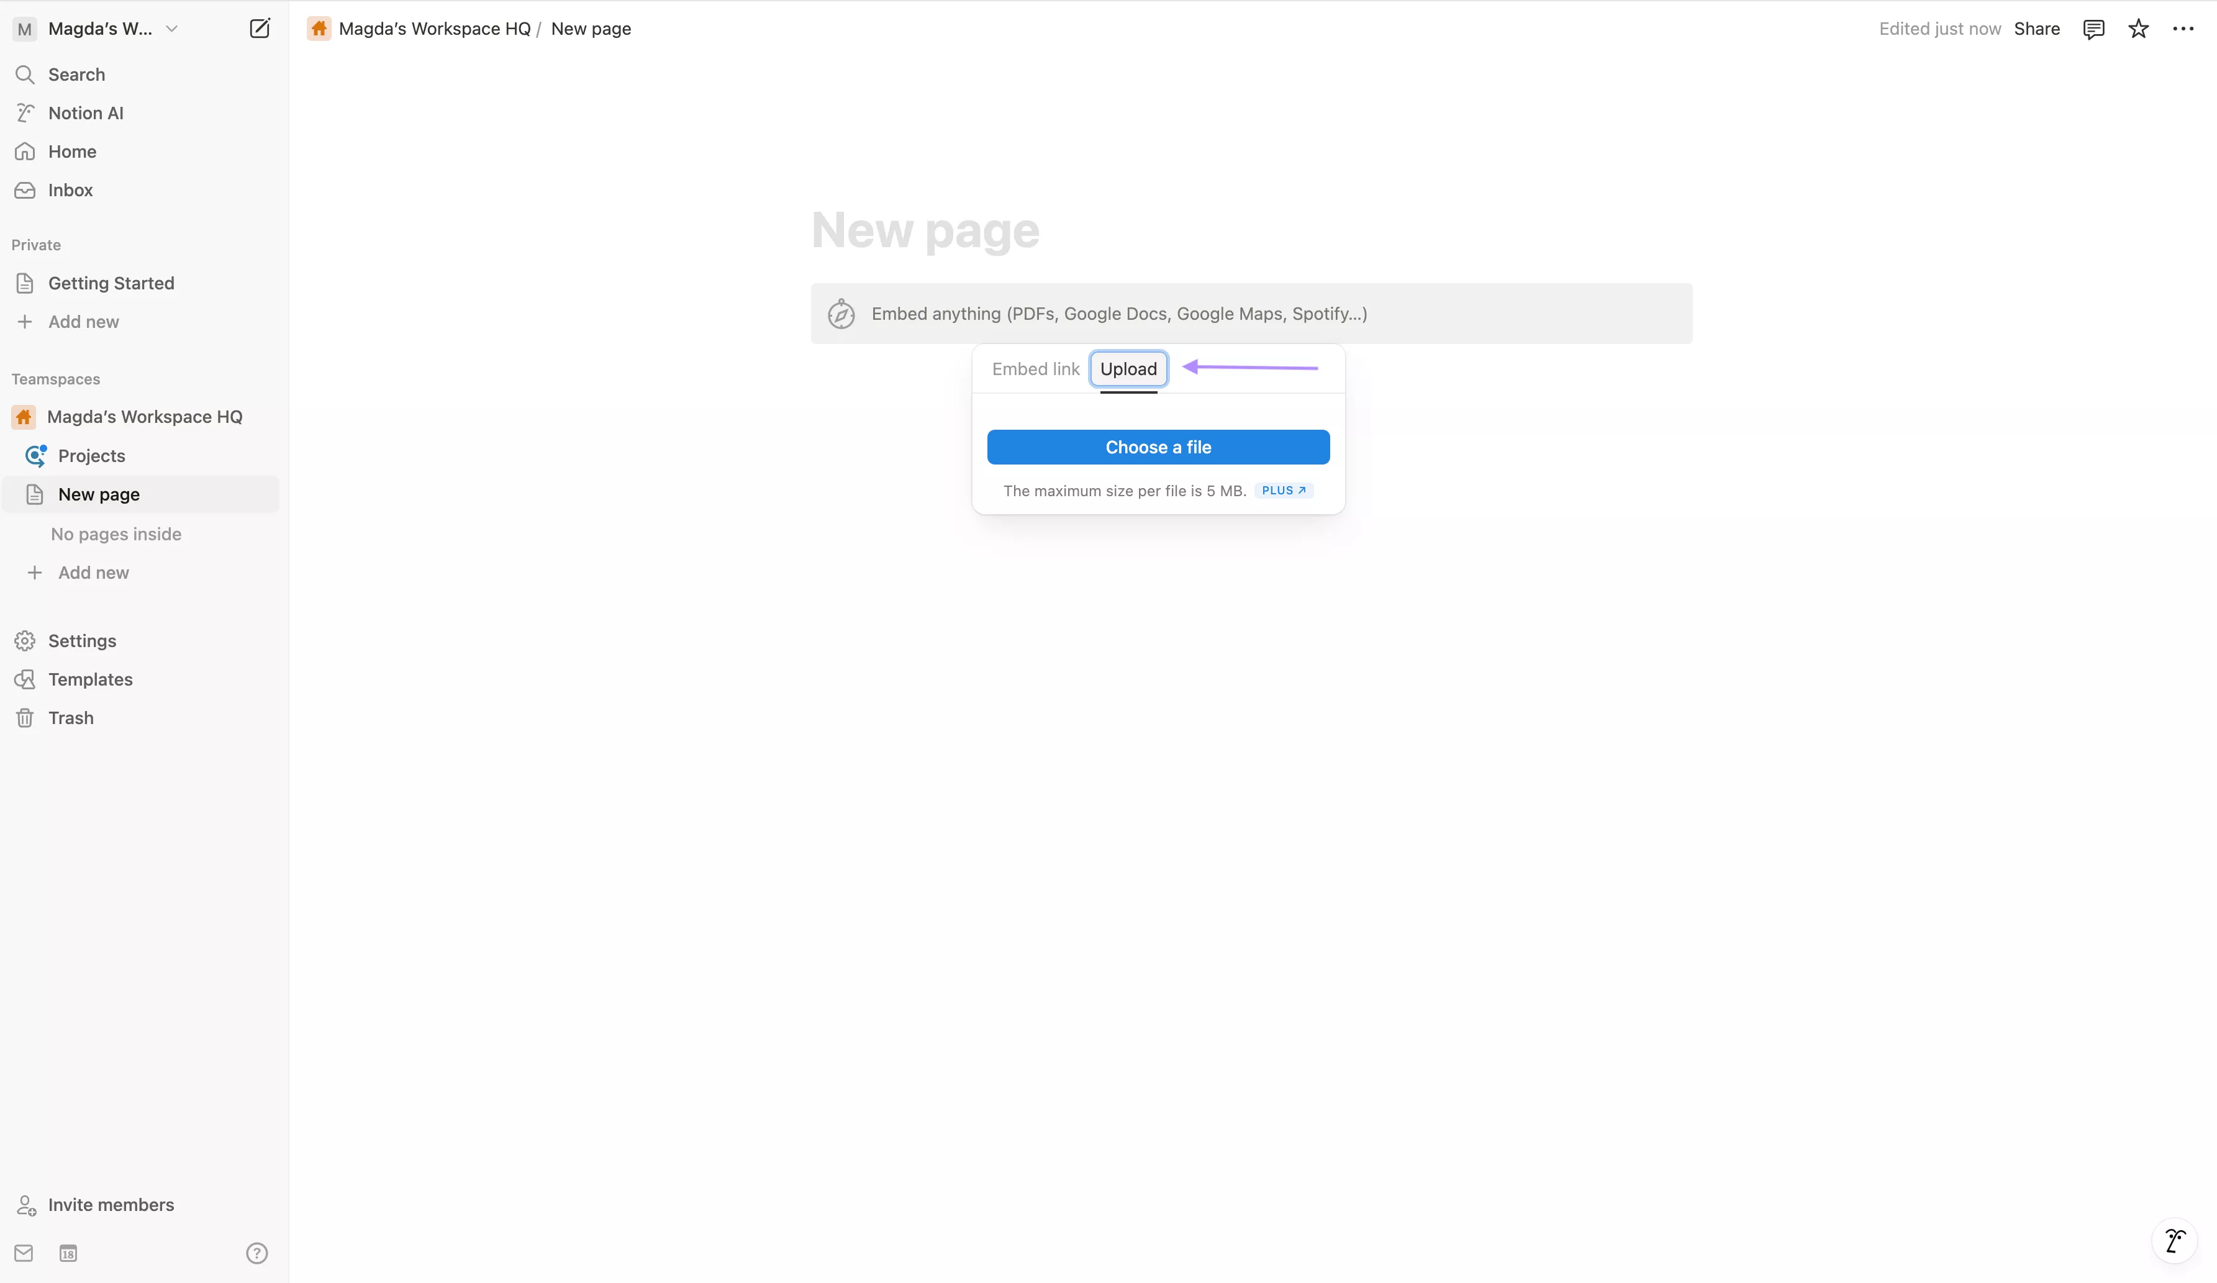Image resolution: width=2217 pixels, height=1283 pixels.
Task: Open Search from the sidebar
Action: pyautogui.click(x=76, y=75)
